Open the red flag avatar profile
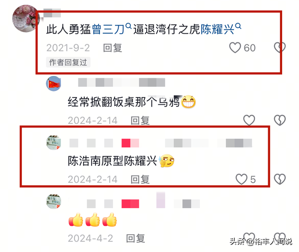This screenshot has height=252, width=299. tap(54, 84)
